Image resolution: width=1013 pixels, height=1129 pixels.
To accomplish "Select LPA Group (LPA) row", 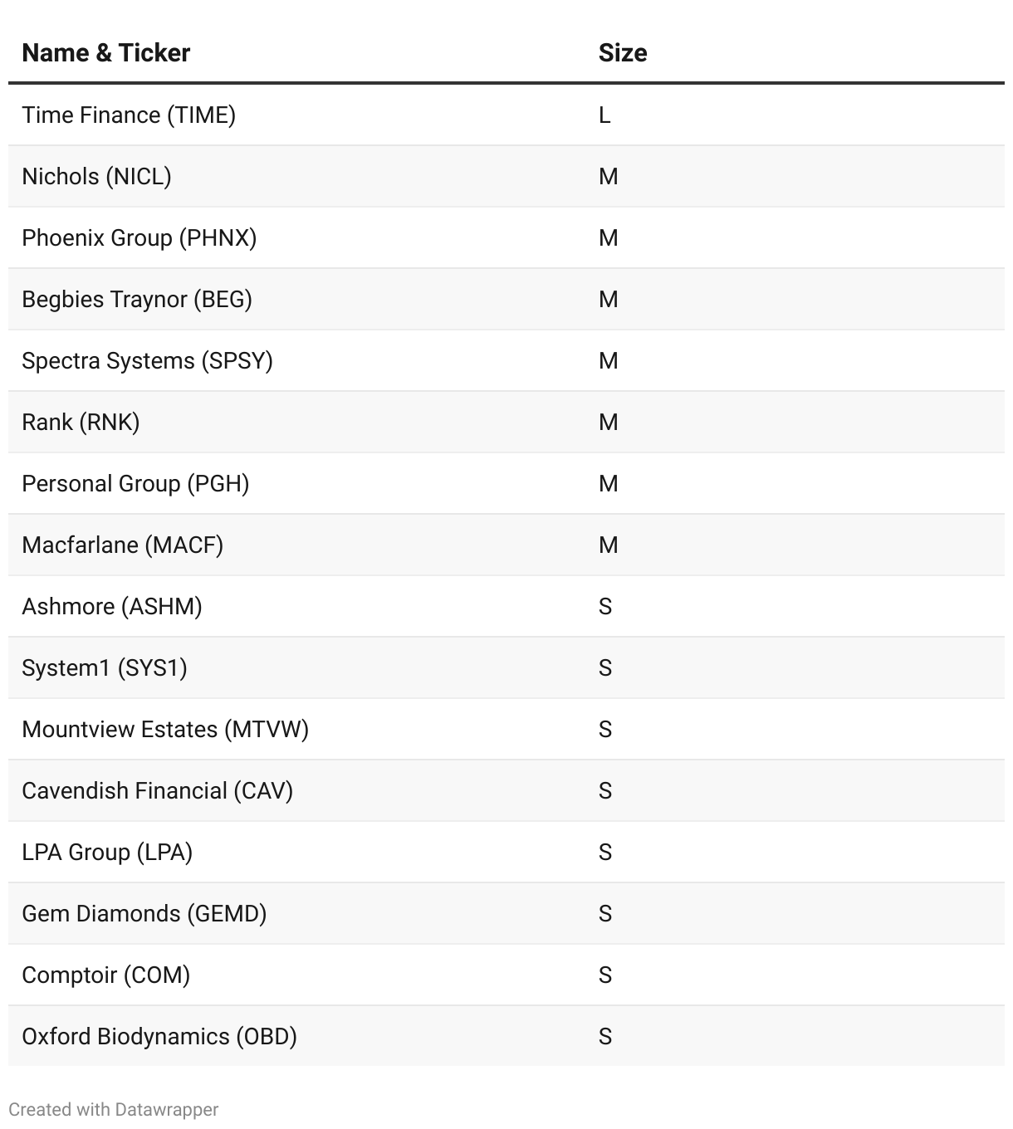I will click(107, 853).
